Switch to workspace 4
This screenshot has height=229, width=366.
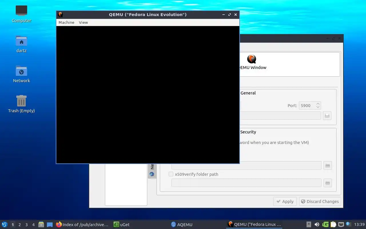[33, 225]
